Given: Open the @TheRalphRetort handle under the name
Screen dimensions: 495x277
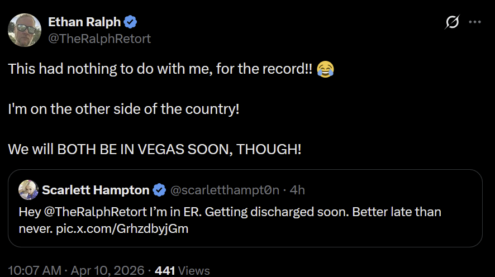Looking at the screenshot, I should [x=99, y=39].
